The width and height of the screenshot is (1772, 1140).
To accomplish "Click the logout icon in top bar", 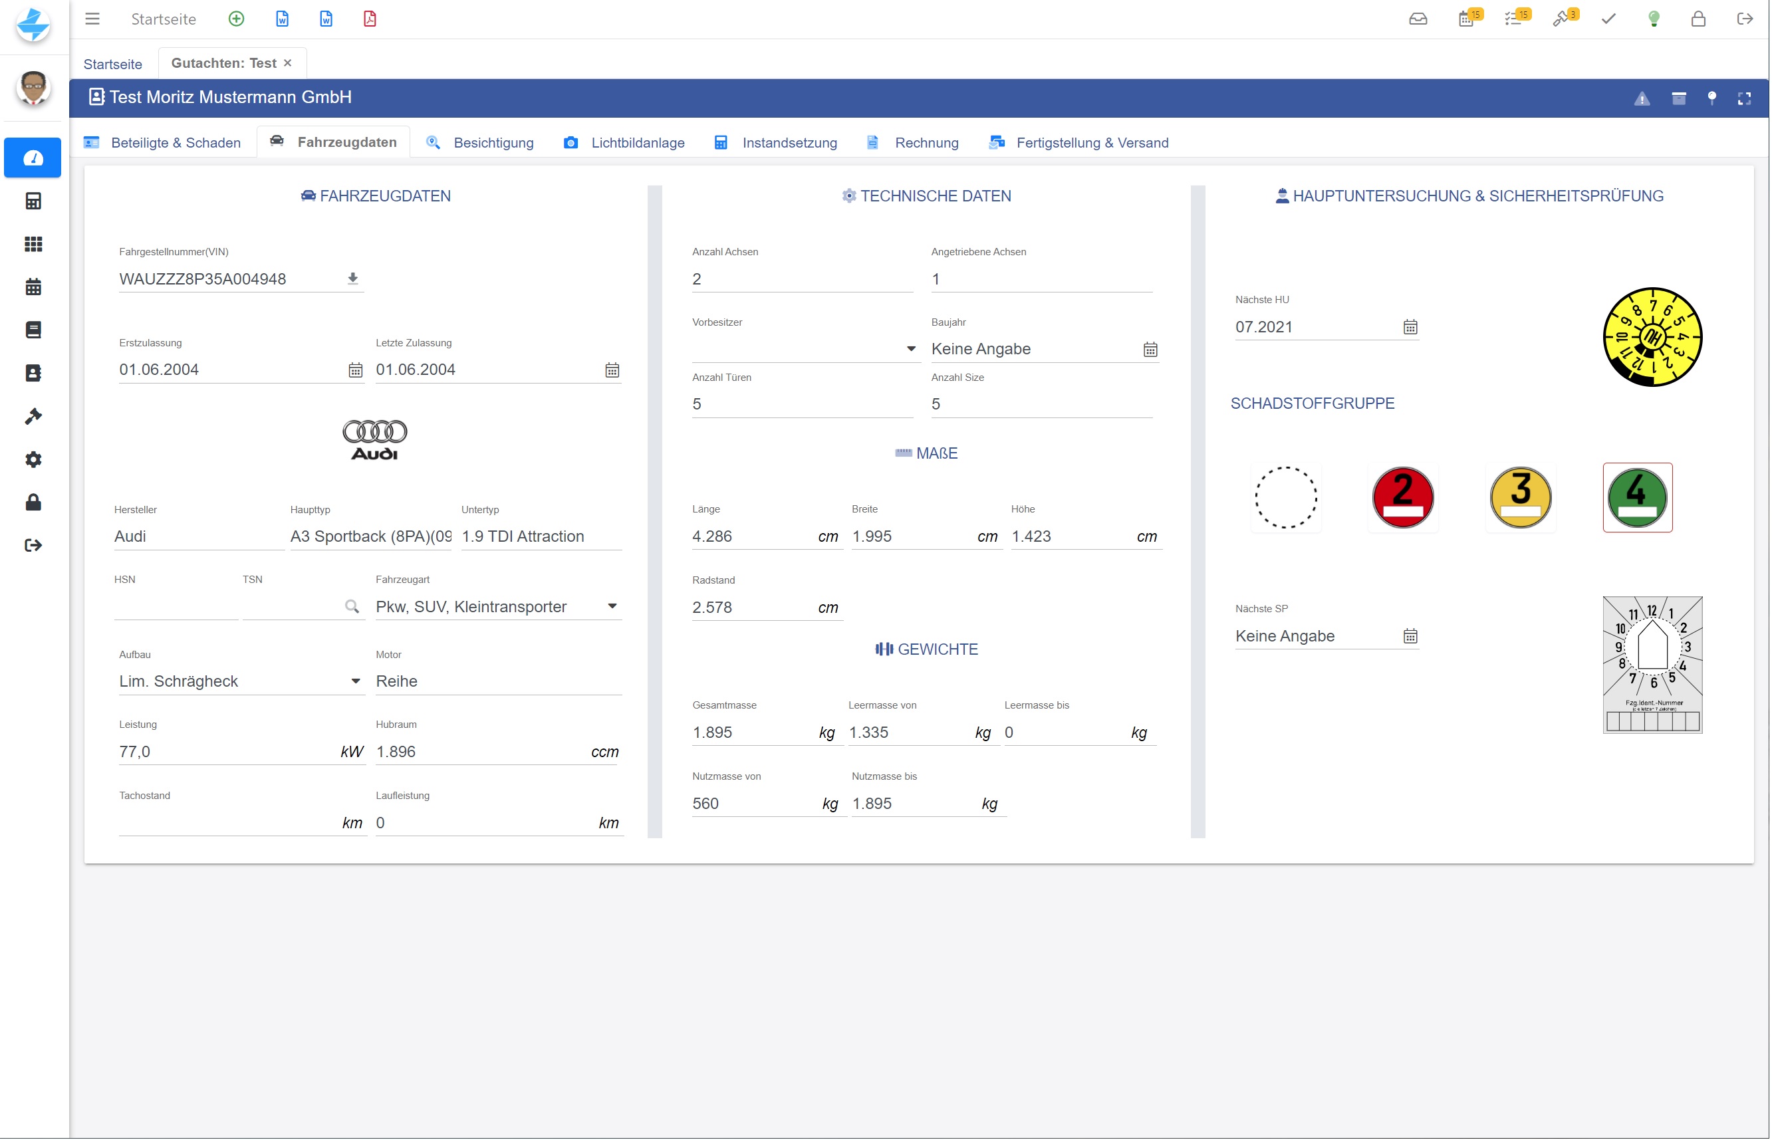I will [x=1744, y=19].
